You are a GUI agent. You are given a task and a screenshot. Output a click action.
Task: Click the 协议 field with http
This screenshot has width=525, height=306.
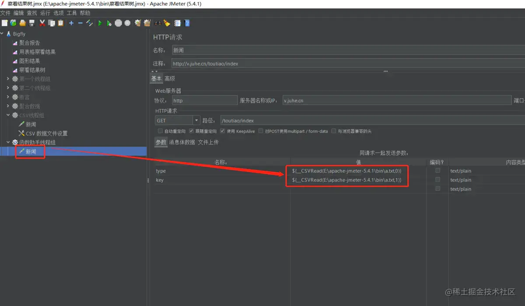click(x=204, y=101)
